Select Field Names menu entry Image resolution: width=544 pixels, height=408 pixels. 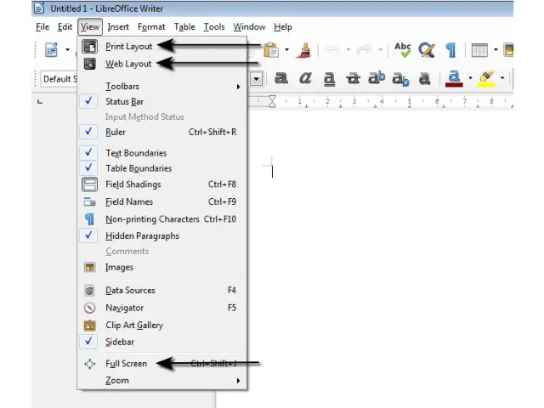tap(161, 201)
